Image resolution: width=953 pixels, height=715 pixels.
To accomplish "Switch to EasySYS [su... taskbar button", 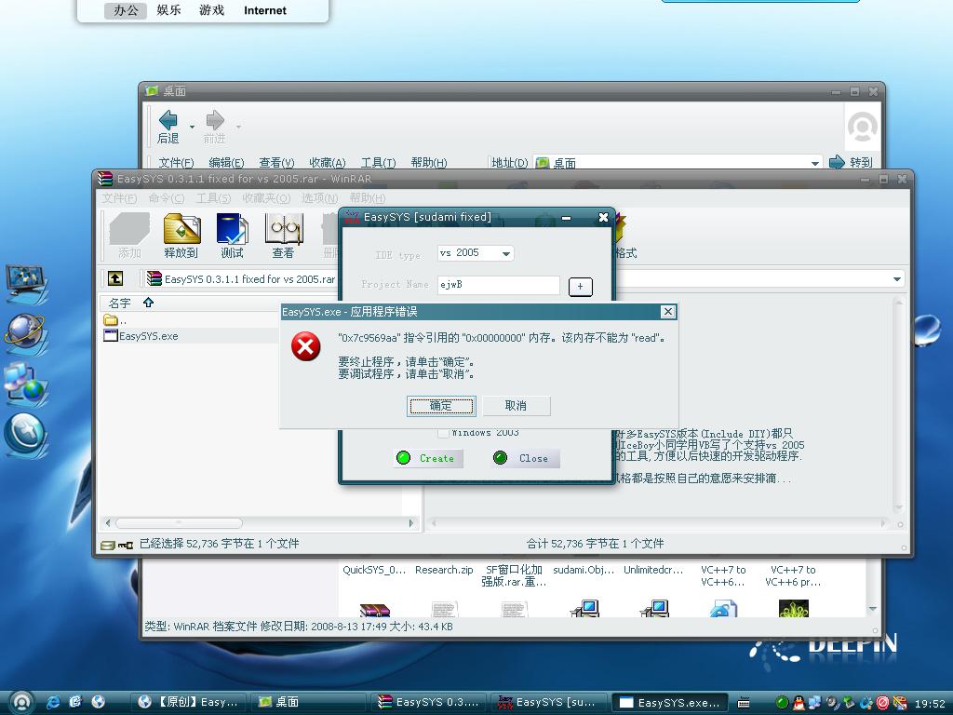I will pyautogui.click(x=549, y=702).
